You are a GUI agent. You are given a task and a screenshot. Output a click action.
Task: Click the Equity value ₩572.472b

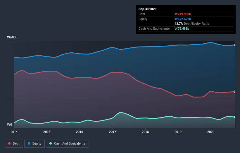(183, 19)
